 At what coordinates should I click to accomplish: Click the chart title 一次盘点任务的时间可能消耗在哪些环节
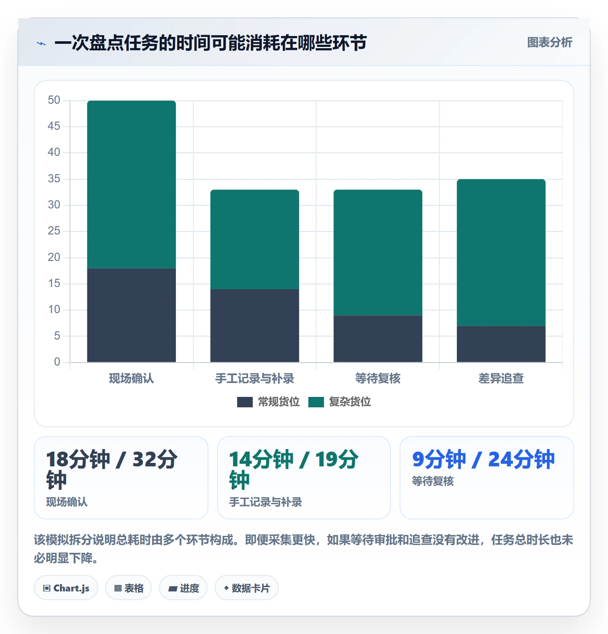[211, 43]
